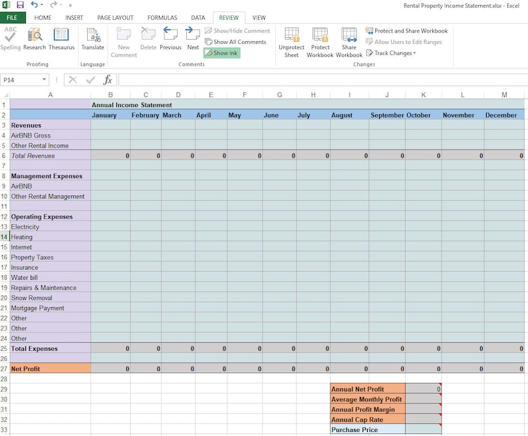Open the Research pane
Image resolution: width=528 pixels, height=436 pixels.
click(35, 39)
